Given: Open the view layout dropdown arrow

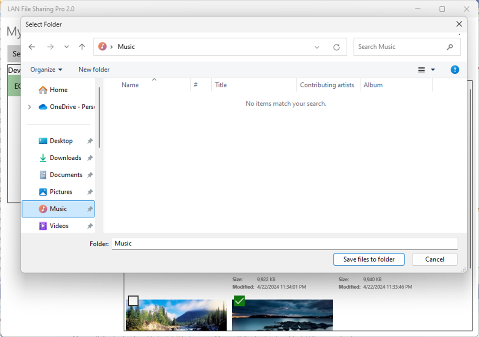Looking at the screenshot, I should click(432, 69).
